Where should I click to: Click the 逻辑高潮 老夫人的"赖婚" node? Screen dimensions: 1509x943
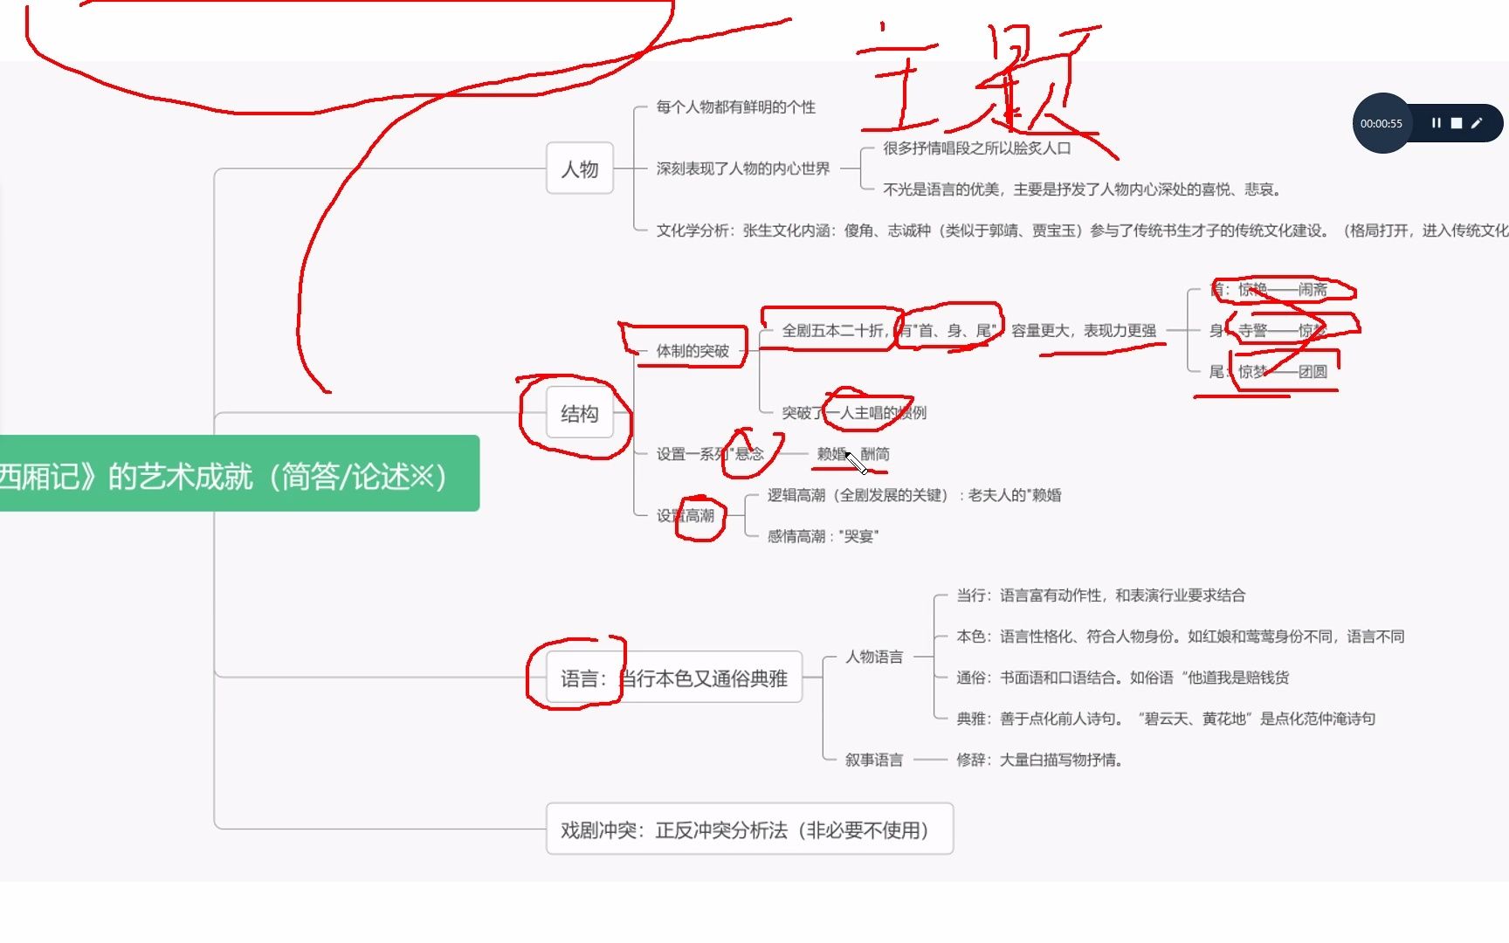[914, 495]
